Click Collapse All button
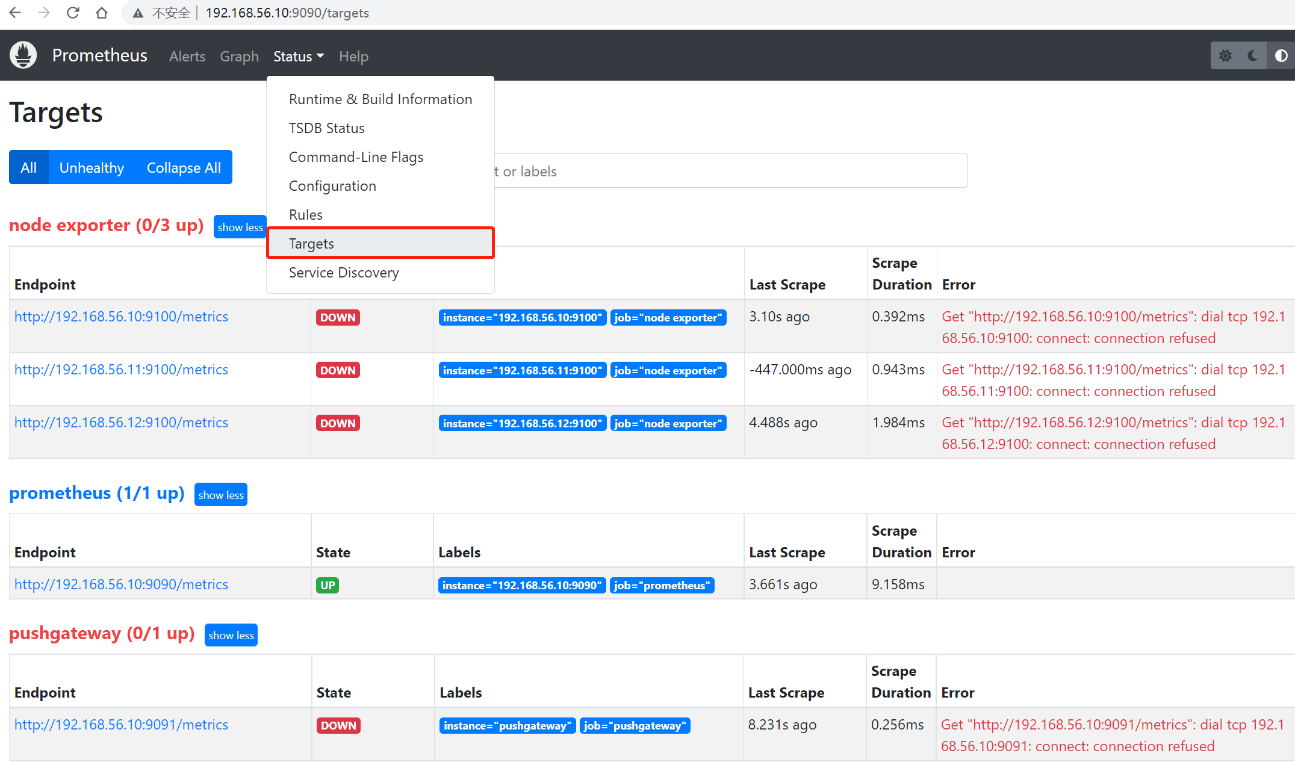The image size is (1295, 762). pyautogui.click(x=184, y=167)
